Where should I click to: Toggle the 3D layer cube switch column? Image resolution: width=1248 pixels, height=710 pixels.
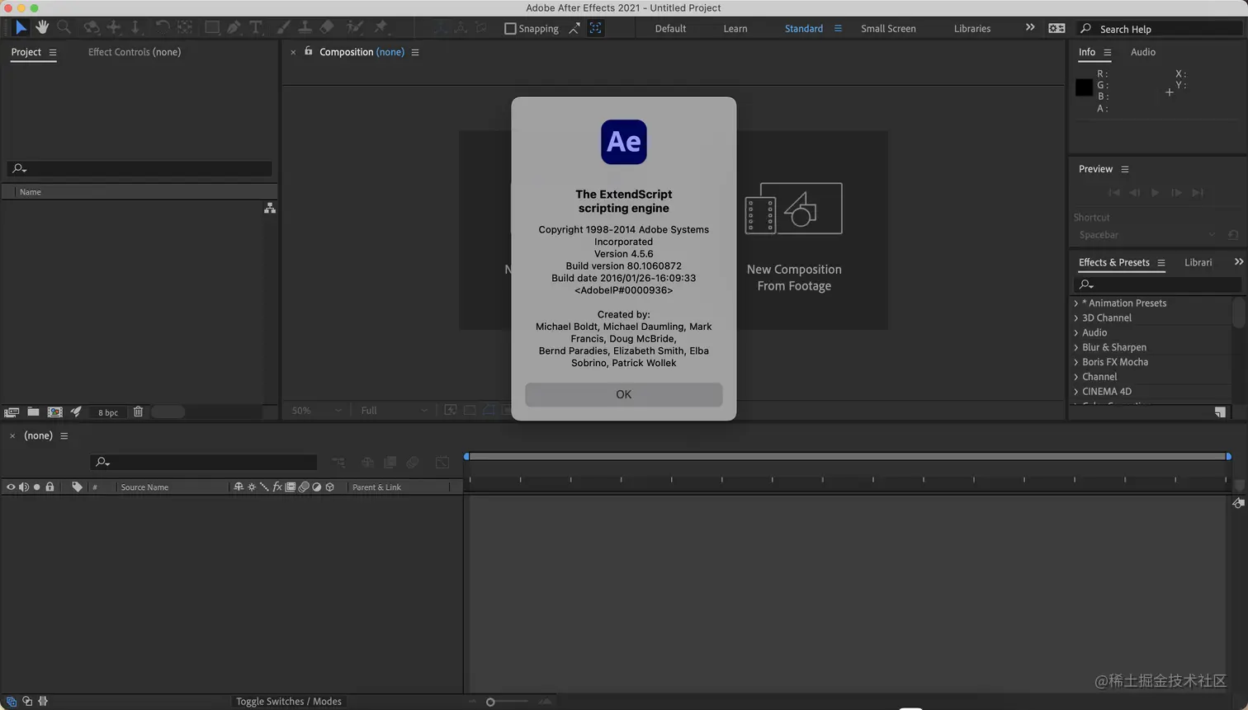tap(329, 487)
